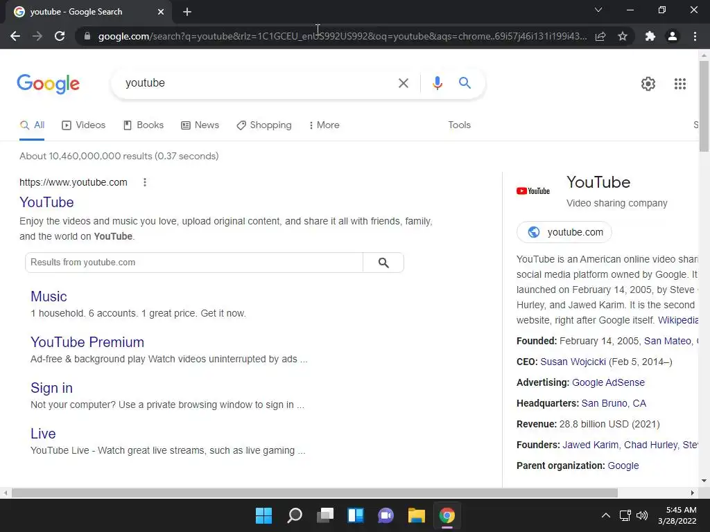
Task: Open the Windows Start menu
Action: coord(263,515)
